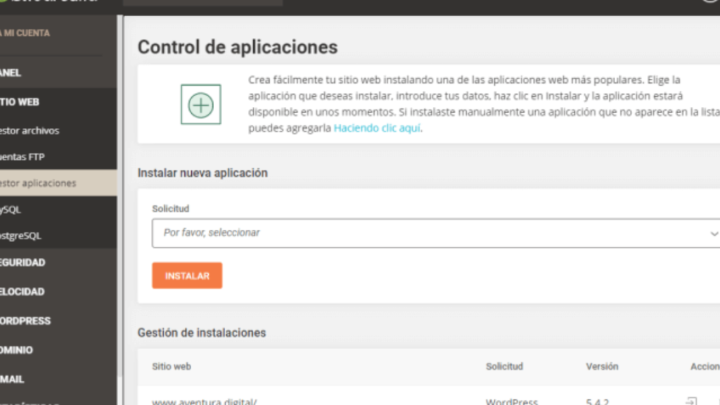Click the green plus icon in info box
The width and height of the screenshot is (720, 405).
[x=200, y=105]
